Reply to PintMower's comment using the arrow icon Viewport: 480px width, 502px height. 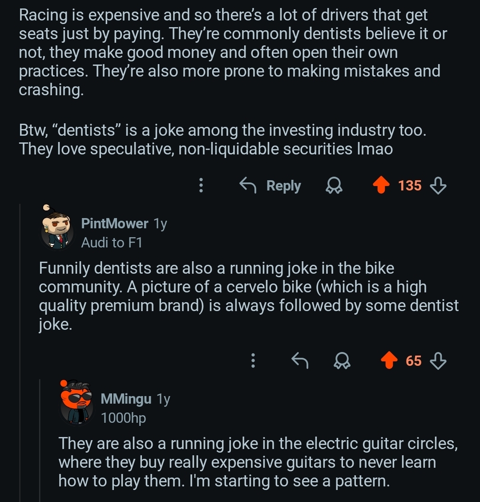tap(300, 360)
